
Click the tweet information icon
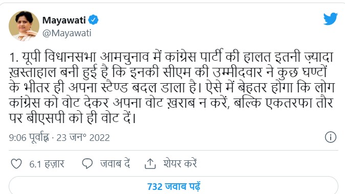point(331,137)
